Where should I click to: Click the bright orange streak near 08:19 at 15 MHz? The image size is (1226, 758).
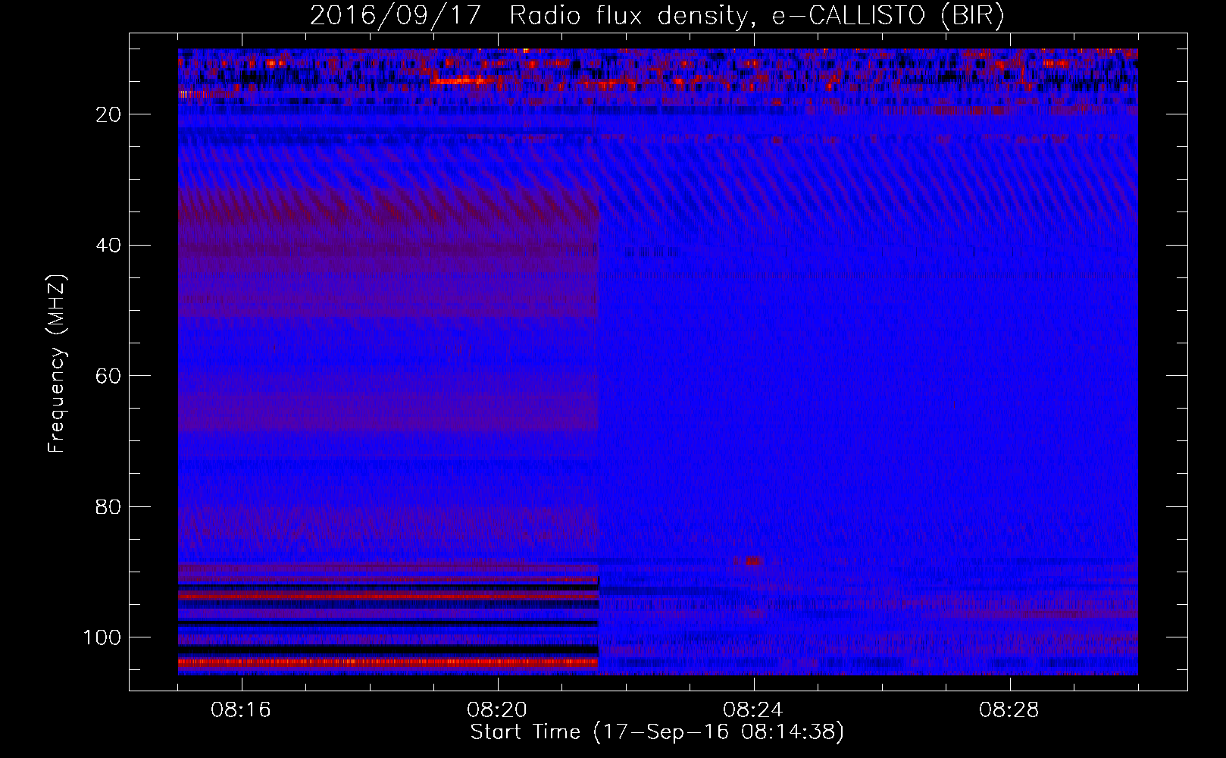[x=461, y=80]
